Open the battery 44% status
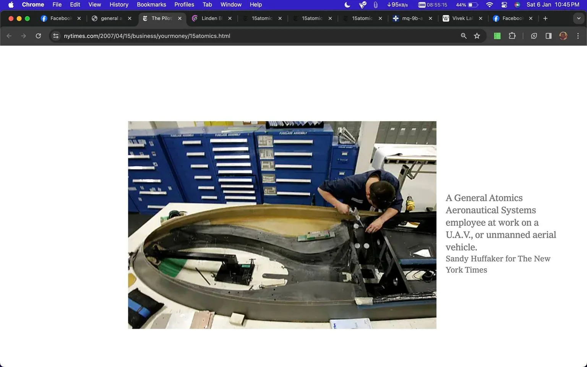 coord(467,5)
